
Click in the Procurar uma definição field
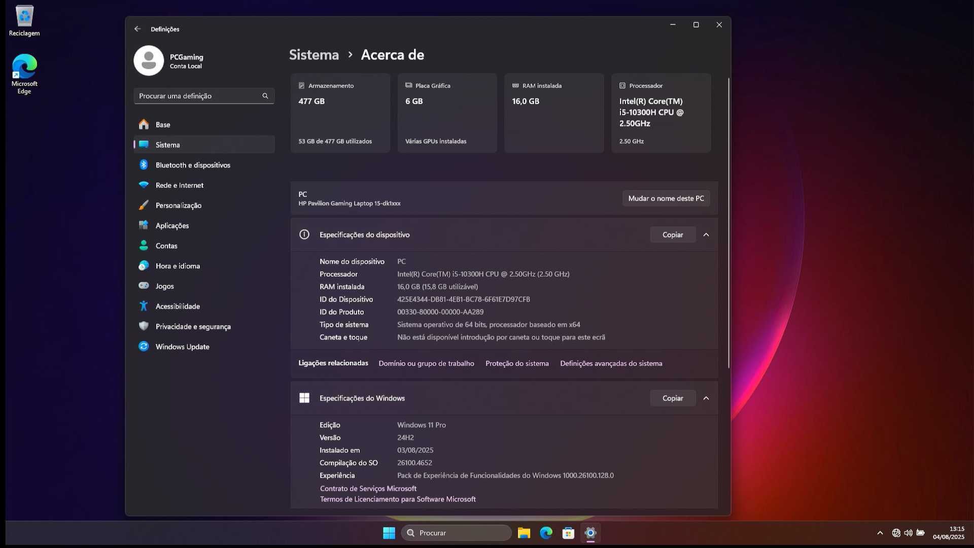204,96
